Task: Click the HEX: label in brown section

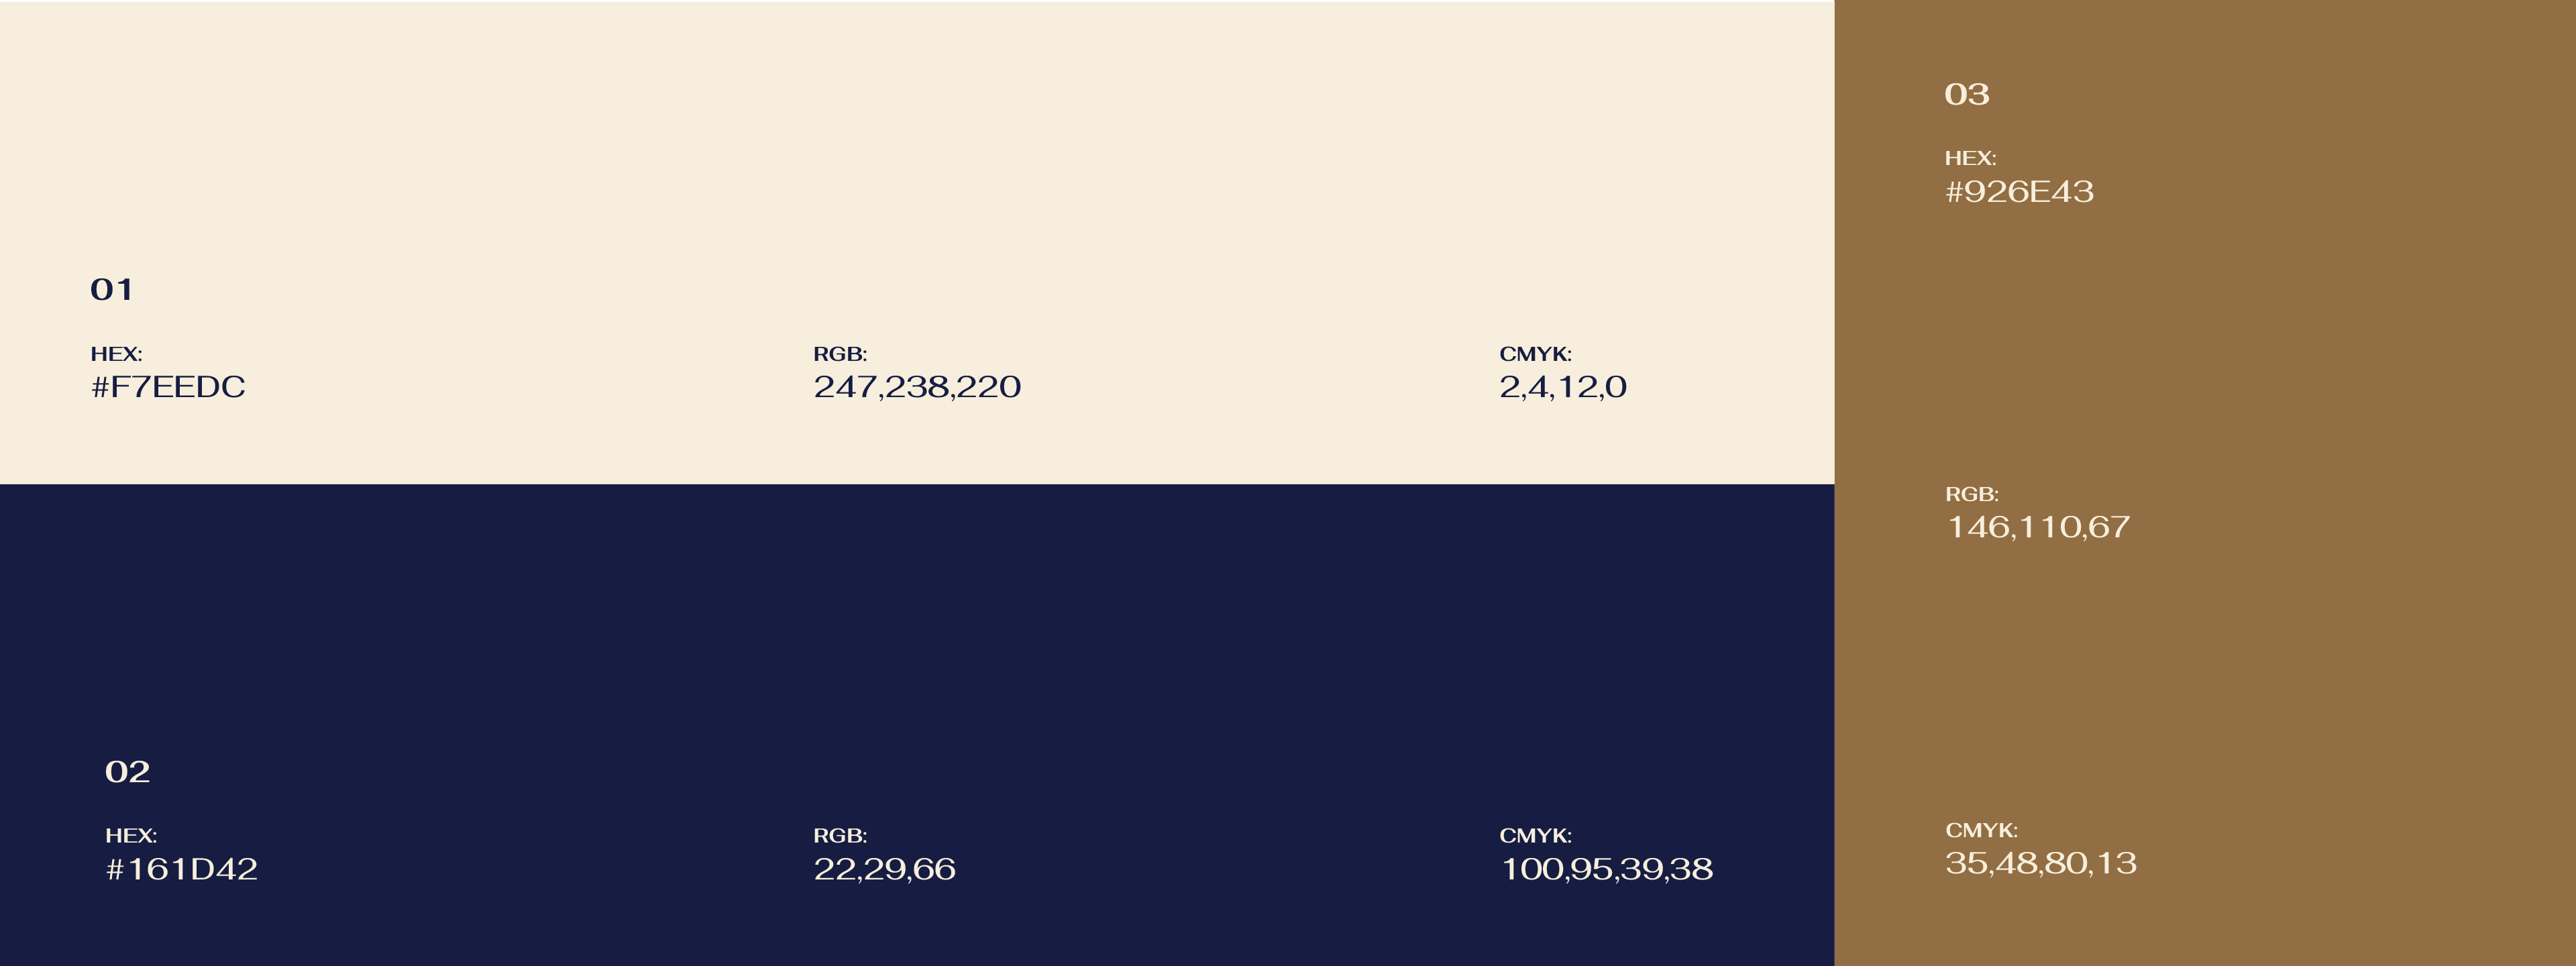Action: point(1971,159)
